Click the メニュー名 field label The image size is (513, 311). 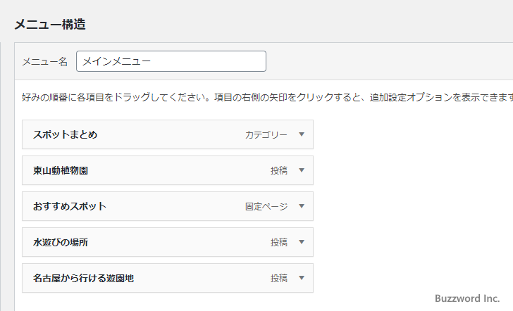click(x=44, y=62)
